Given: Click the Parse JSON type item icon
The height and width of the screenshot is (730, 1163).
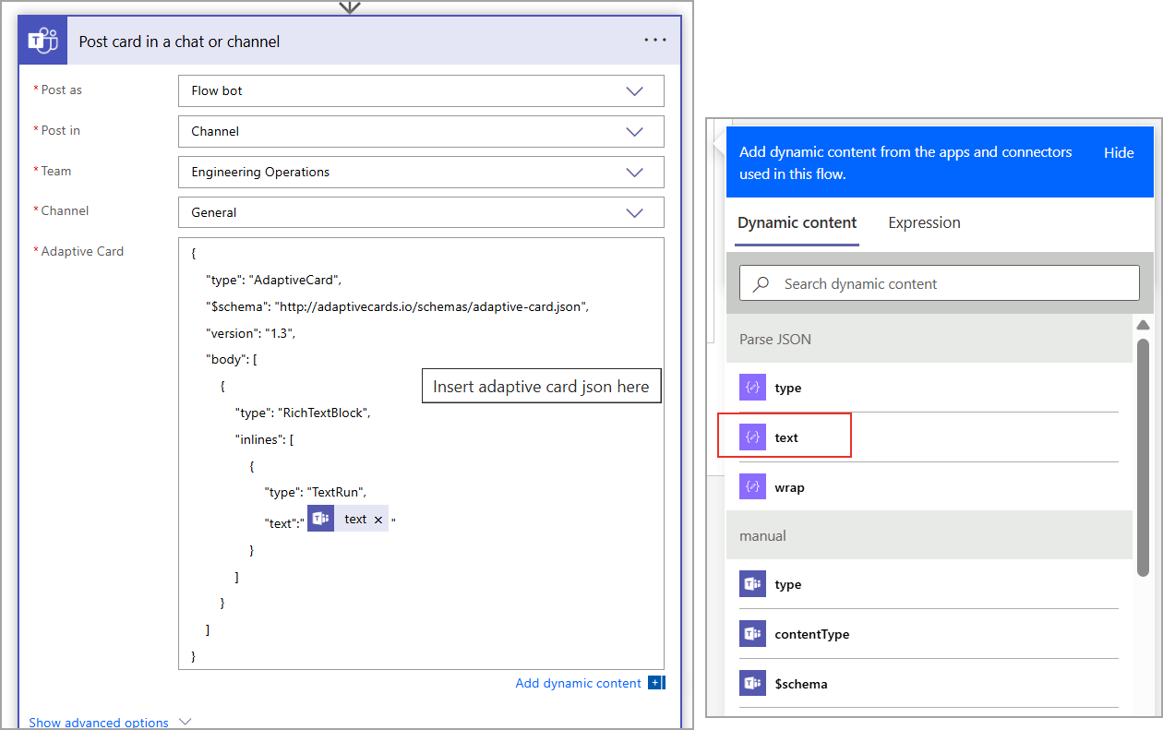Looking at the screenshot, I should pos(752,388).
